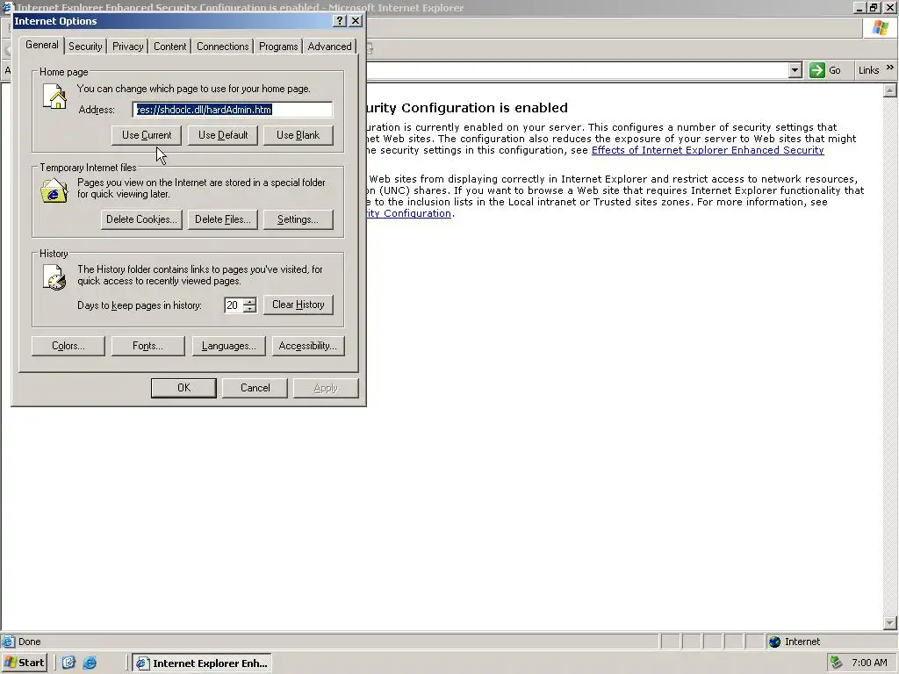Switch to the Privacy tab
The width and height of the screenshot is (899, 674).
128,47
